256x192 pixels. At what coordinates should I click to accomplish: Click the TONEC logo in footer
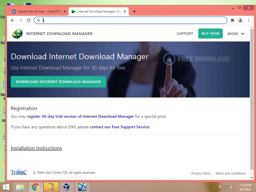tap(19, 172)
